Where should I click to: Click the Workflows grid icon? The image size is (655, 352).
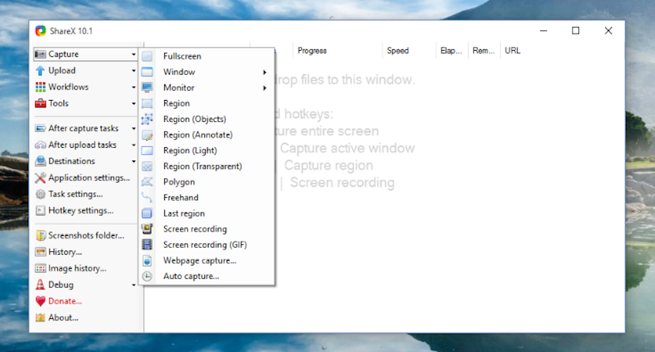[40, 87]
